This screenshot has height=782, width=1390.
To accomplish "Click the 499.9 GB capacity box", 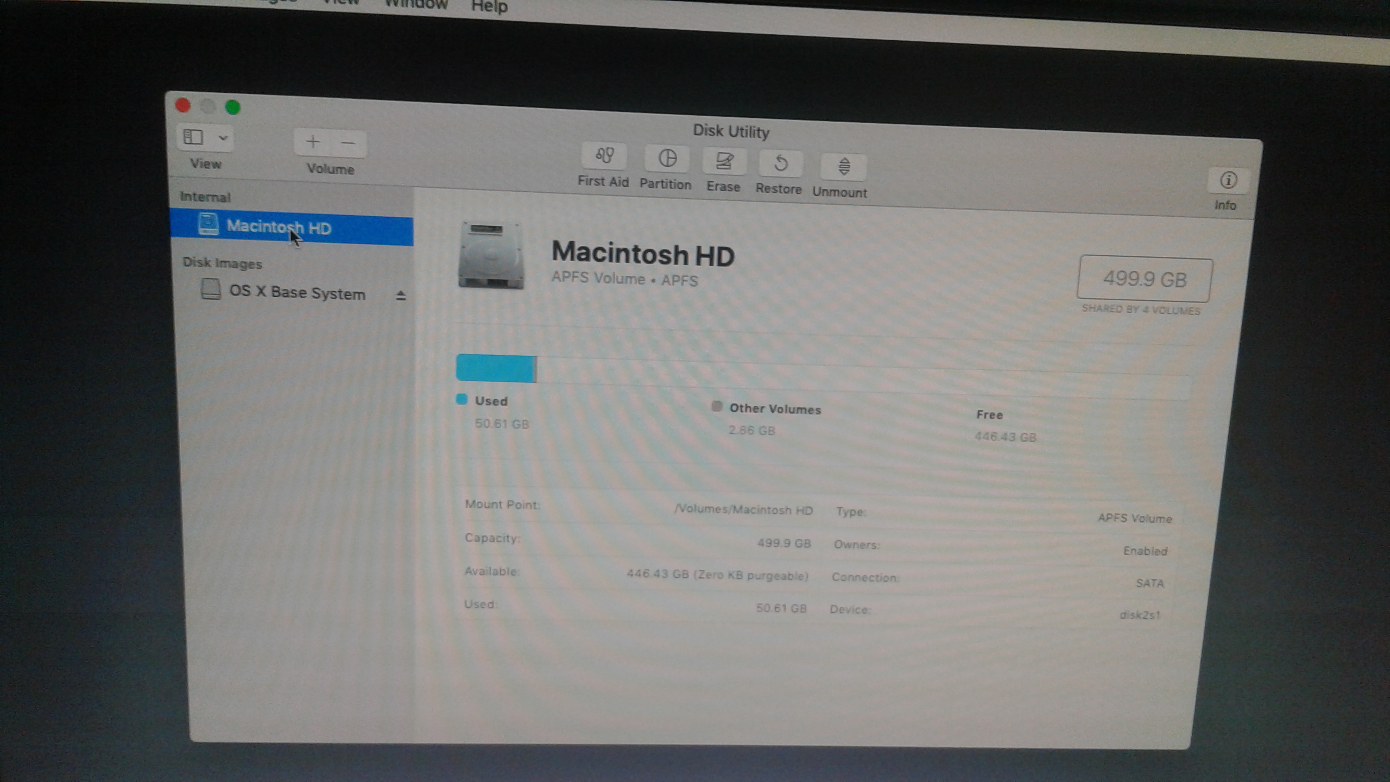I will 1145,279.
